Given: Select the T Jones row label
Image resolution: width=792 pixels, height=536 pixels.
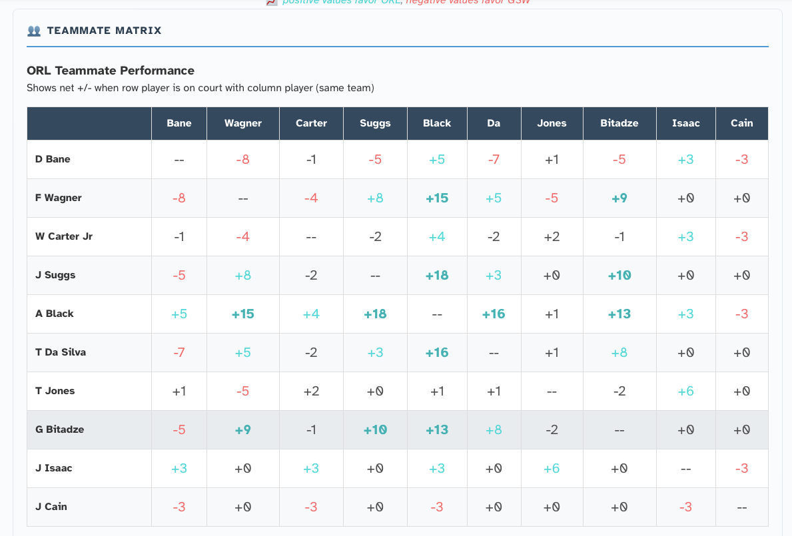Looking at the screenshot, I should [x=55, y=391].
